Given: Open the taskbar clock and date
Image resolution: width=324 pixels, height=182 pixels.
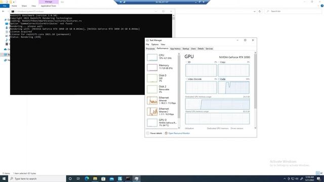Looking at the screenshot, I should (x=309, y=178).
